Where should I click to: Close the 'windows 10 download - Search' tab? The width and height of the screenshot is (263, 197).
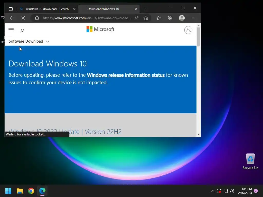(x=74, y=9)
